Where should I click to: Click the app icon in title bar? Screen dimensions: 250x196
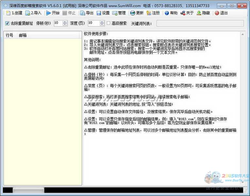6,6
